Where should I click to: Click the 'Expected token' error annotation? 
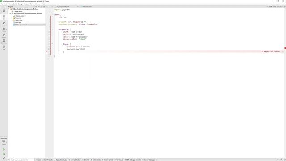click(273, 51)
